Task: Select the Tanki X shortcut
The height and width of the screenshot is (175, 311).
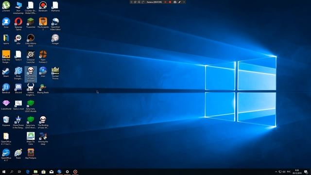Action: coord(18,55)
